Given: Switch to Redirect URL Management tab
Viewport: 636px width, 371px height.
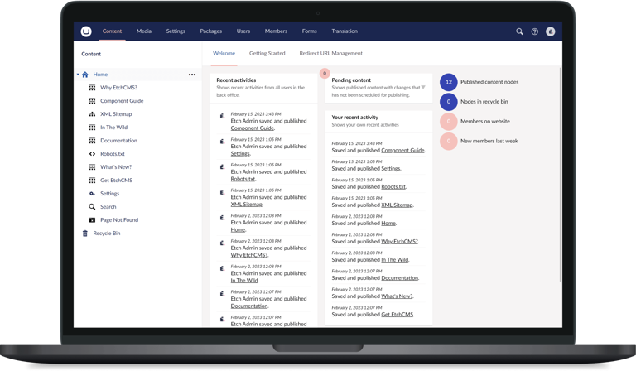Looking at the screenshot, I should (x=330, y=53).
